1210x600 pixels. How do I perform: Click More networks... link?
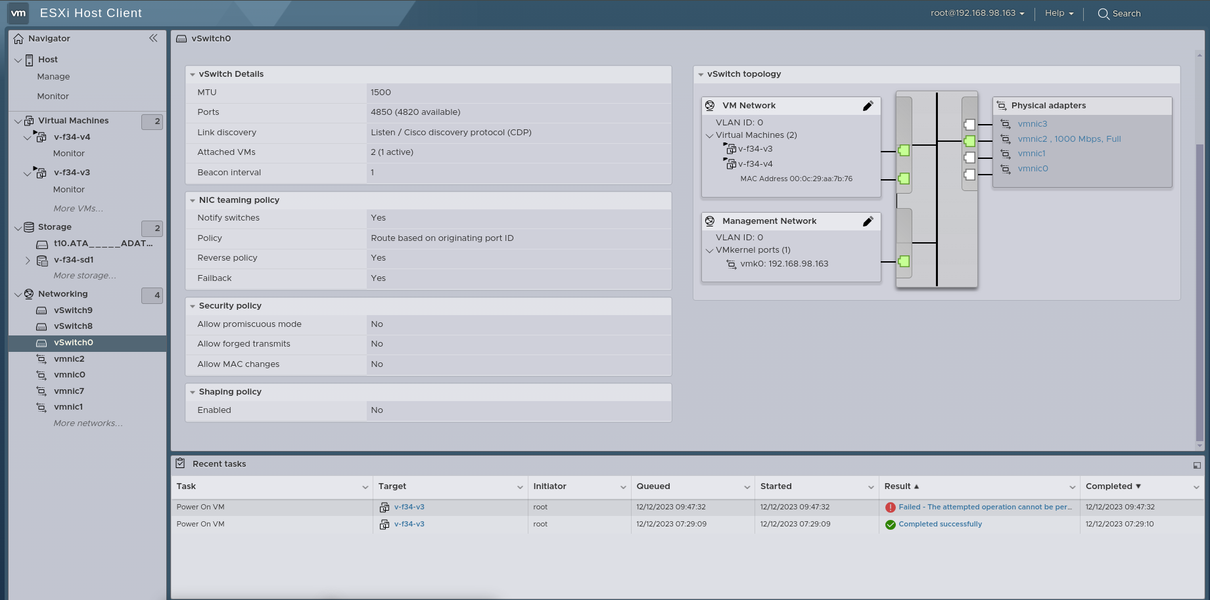click(88, 423)
